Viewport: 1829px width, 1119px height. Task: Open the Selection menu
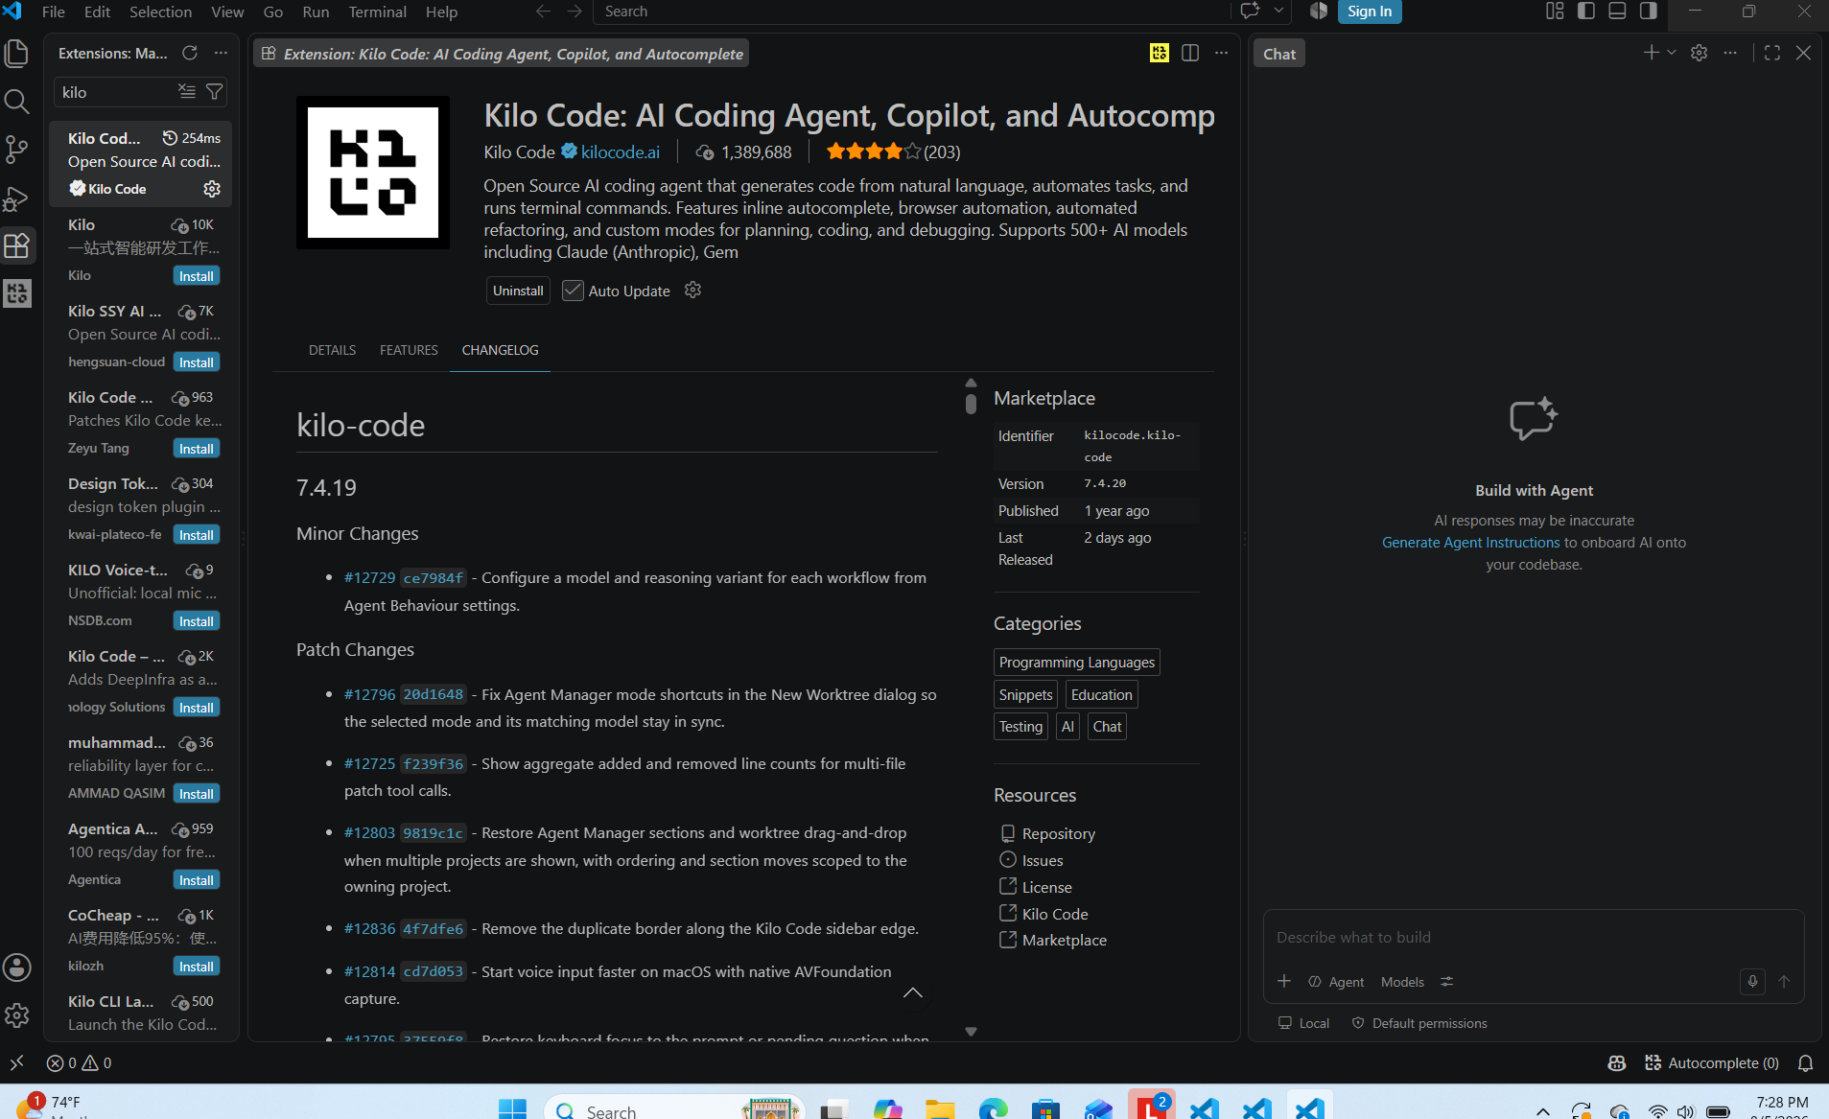(x=160, y=12)
